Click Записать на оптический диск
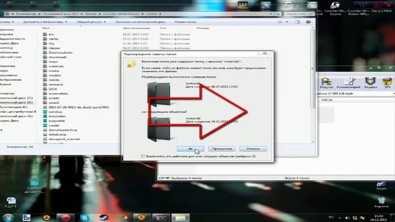 tap(140, 22)
